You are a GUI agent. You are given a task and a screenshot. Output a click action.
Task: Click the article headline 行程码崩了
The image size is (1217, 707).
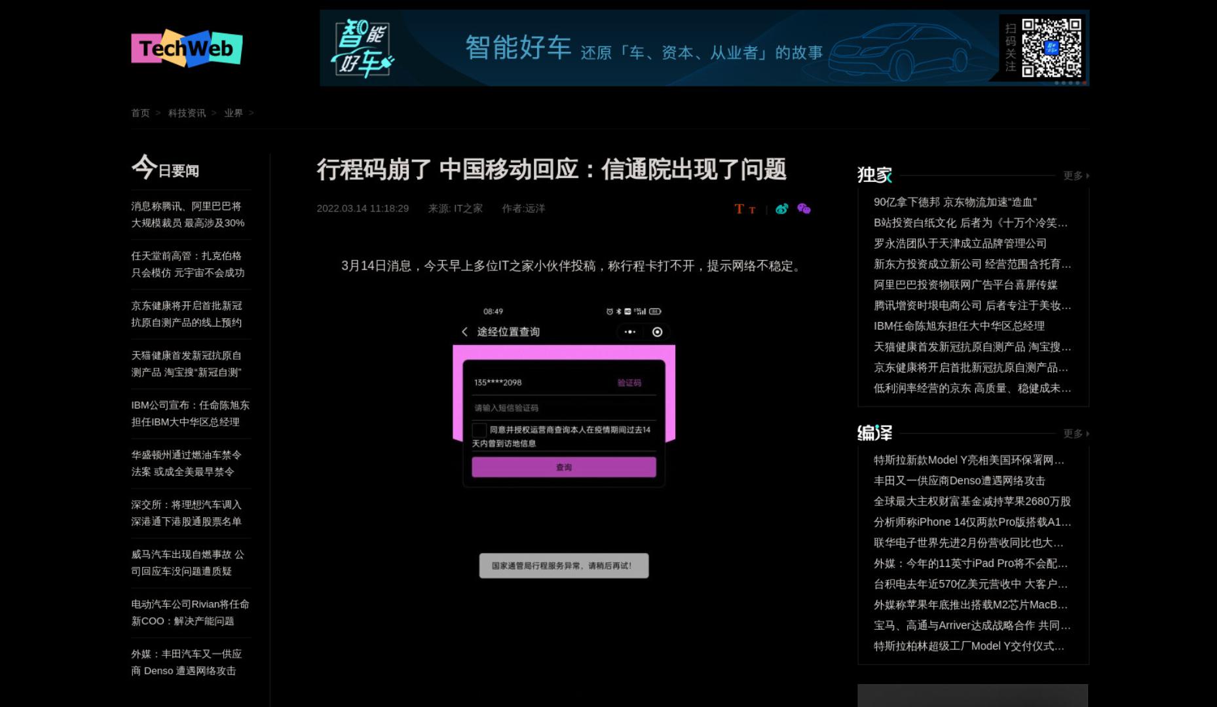(x=552, y=169)
